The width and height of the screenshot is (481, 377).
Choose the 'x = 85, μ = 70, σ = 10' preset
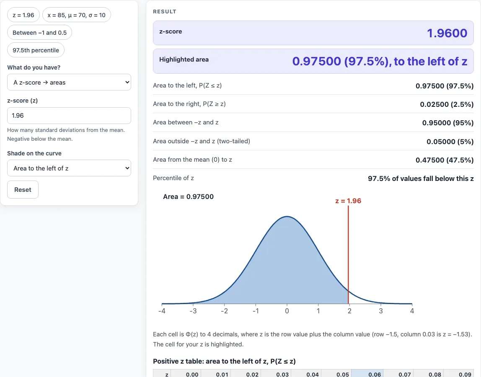click(x=76, y=15)
